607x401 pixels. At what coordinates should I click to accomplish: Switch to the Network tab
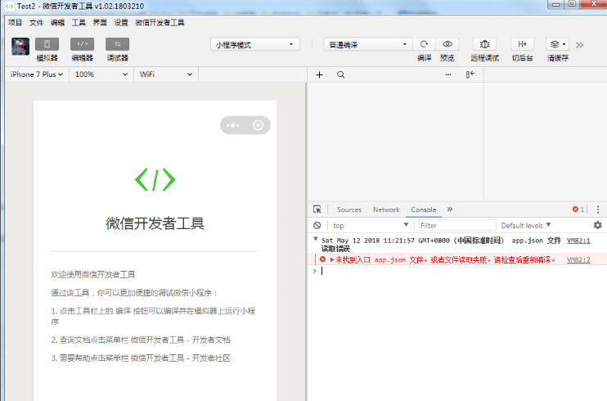386,210
